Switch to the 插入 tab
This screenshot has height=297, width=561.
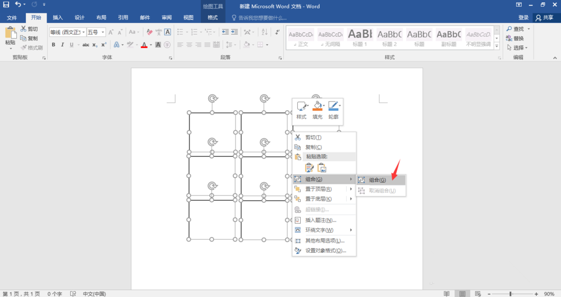point(58,17)
